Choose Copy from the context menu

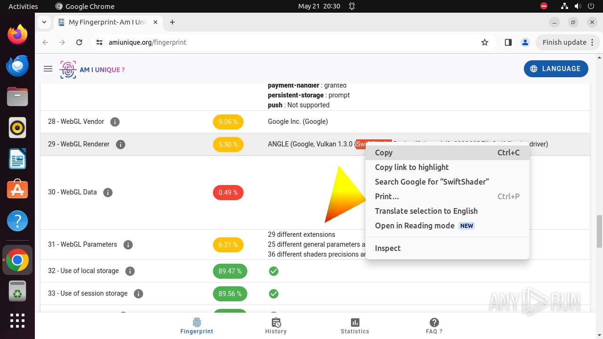tap(447, 153)
